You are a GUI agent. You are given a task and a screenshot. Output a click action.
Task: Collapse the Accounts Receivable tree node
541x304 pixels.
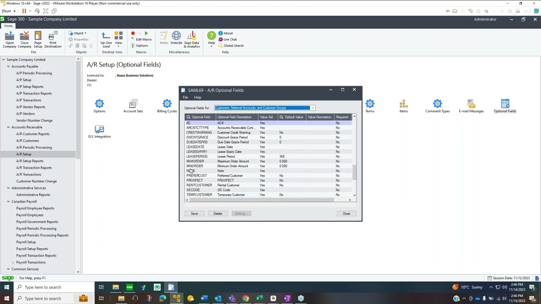click(x=8, y=127)
